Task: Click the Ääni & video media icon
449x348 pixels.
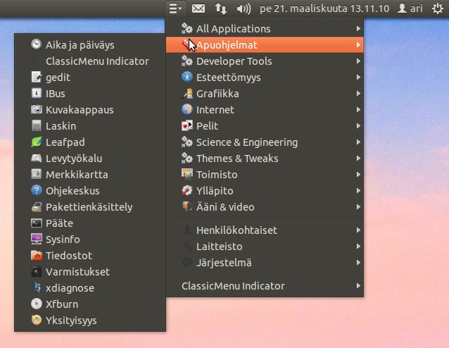Action: pyautogui.click(x=187, y=206)
